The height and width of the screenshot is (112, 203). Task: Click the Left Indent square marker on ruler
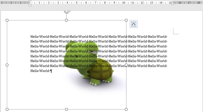pyautogui.click(x=30, y=5)
